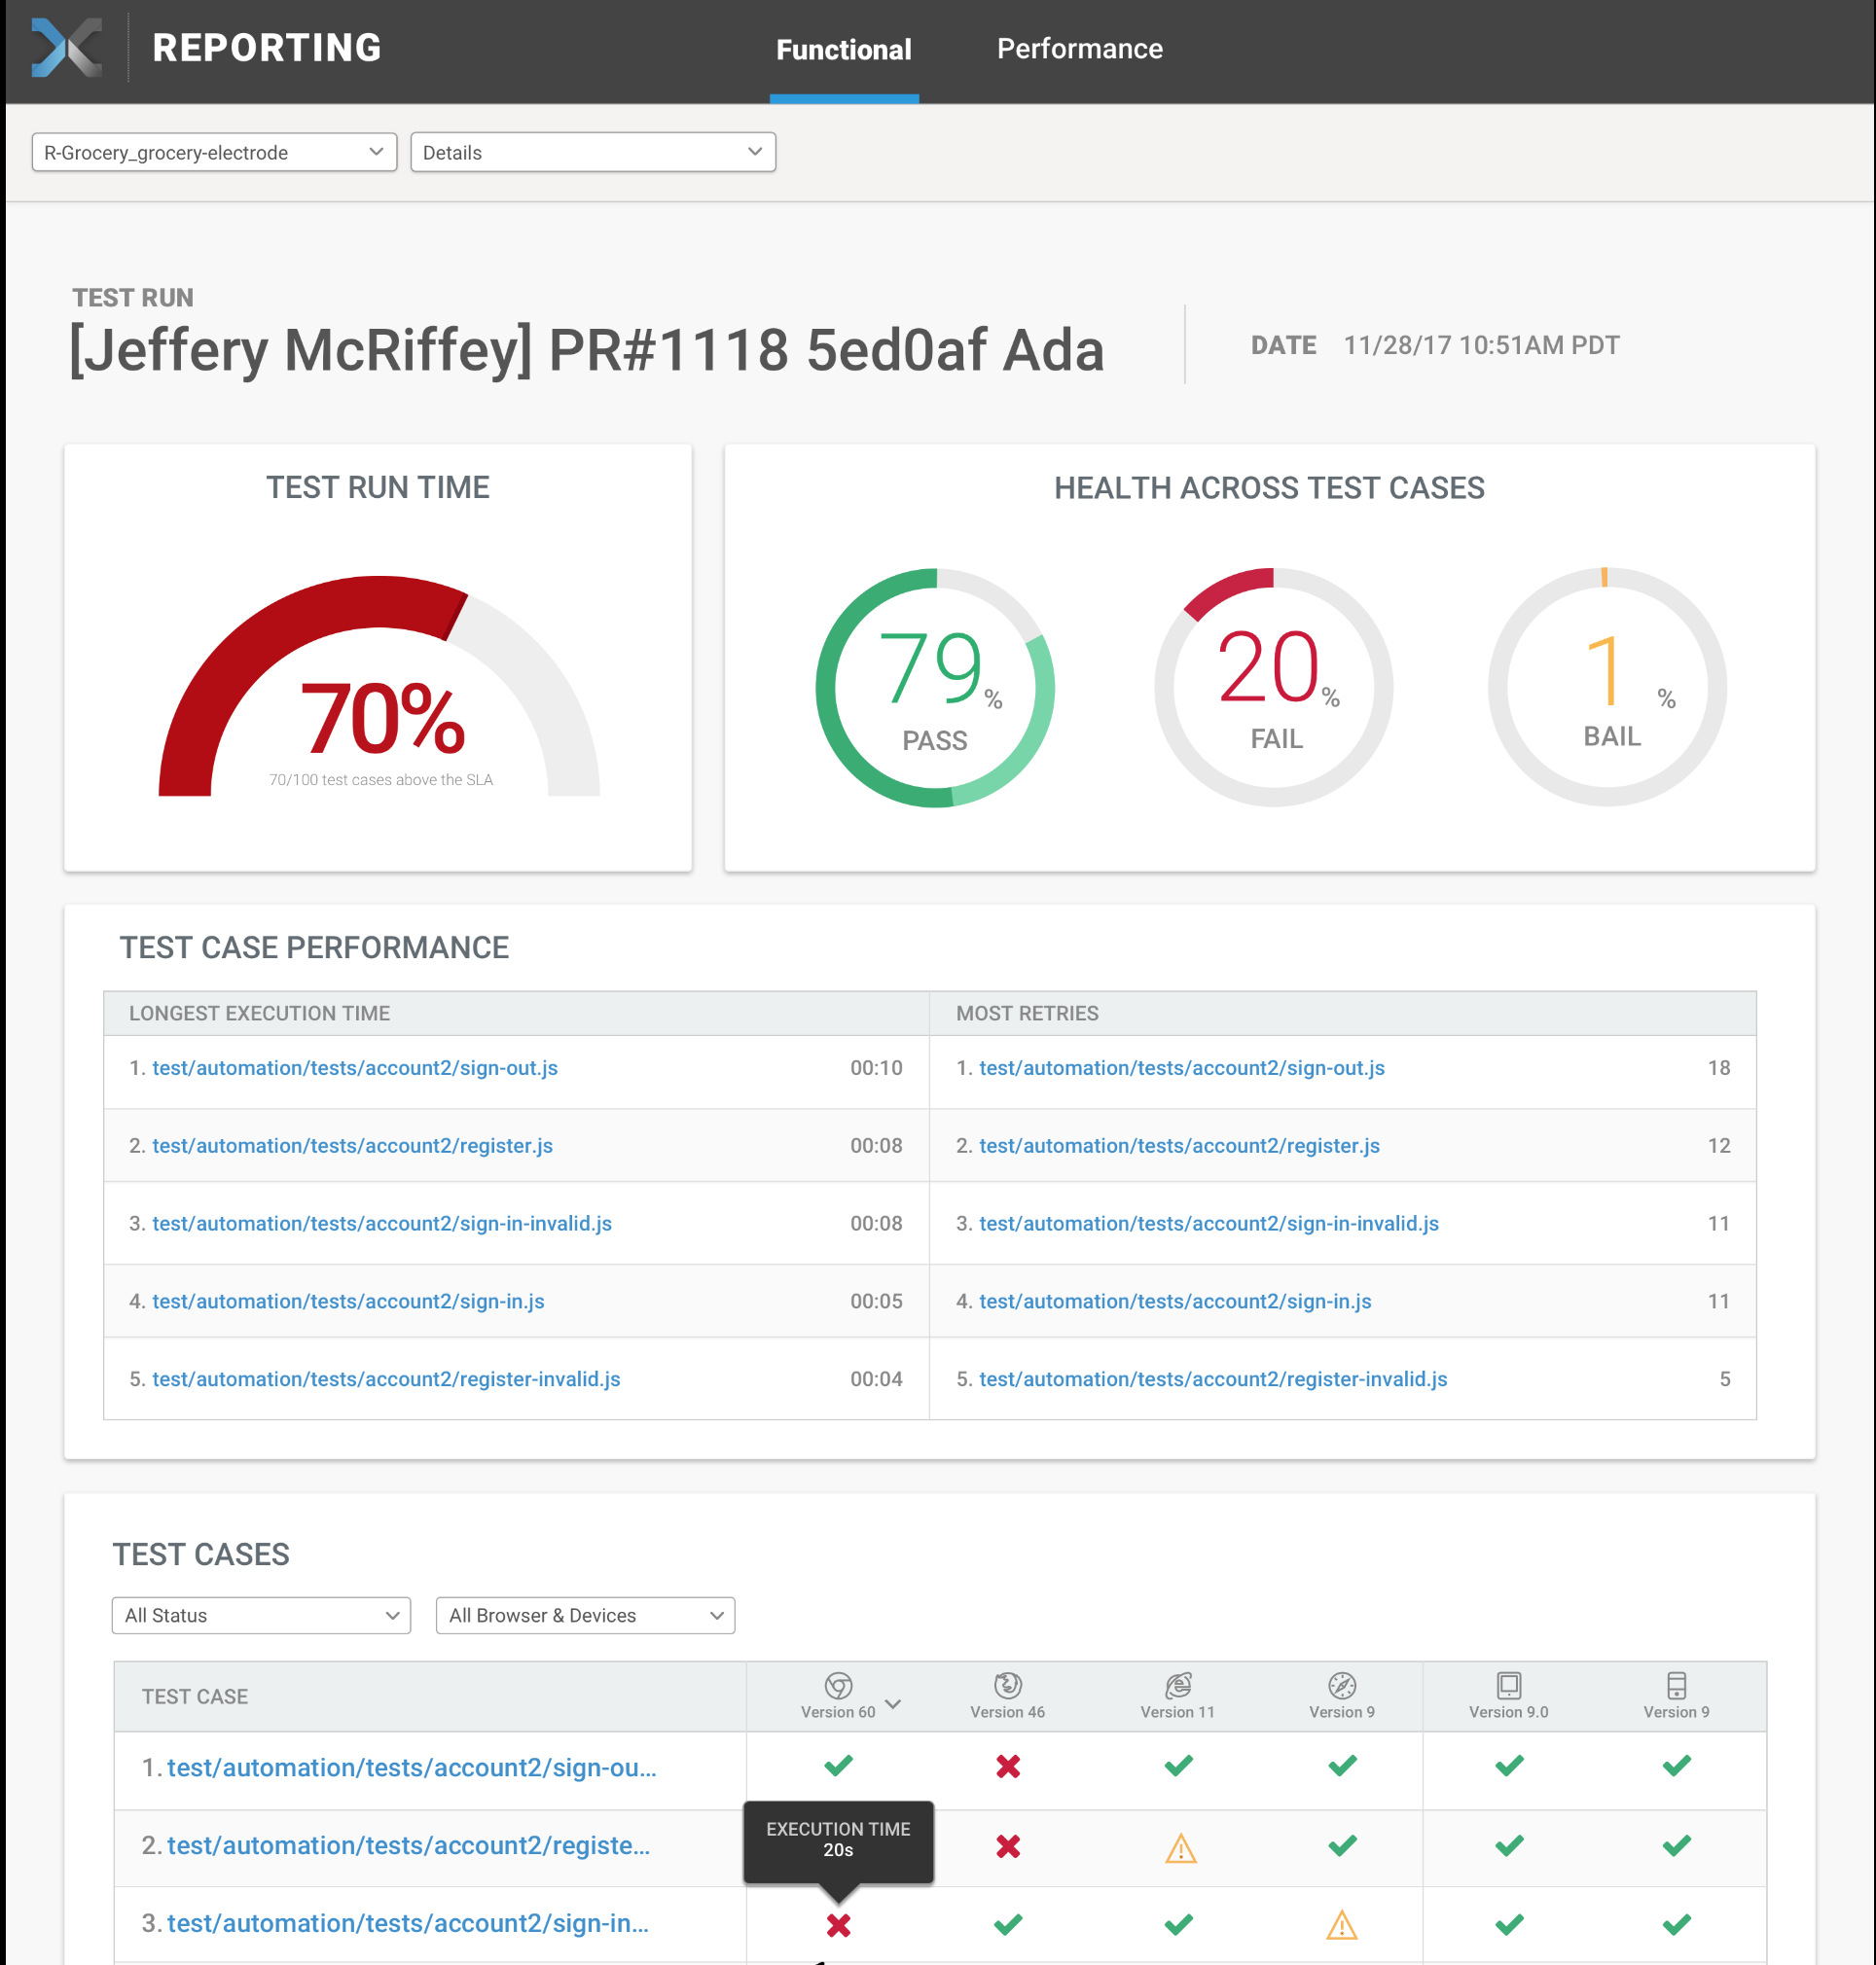Select the Functional tab
The height and width of the screenshot is (1965, 1876).
(x=843, y=48)
